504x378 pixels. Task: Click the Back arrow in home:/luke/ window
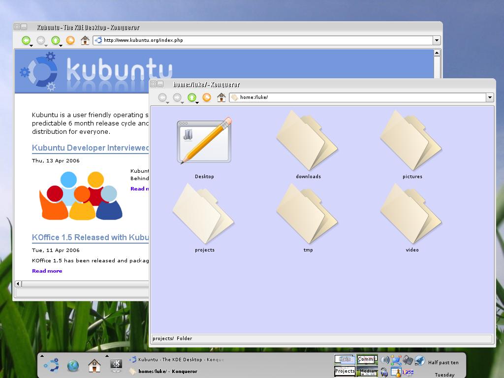click(162, 97)
